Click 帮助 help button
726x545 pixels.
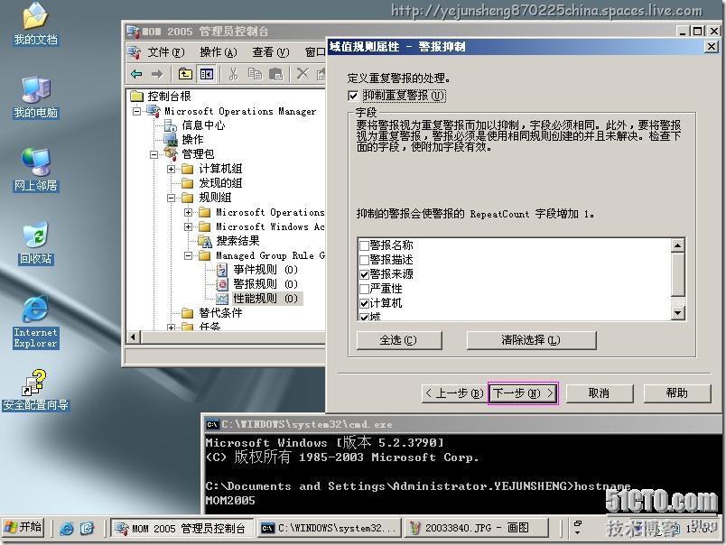coord(676,393)
